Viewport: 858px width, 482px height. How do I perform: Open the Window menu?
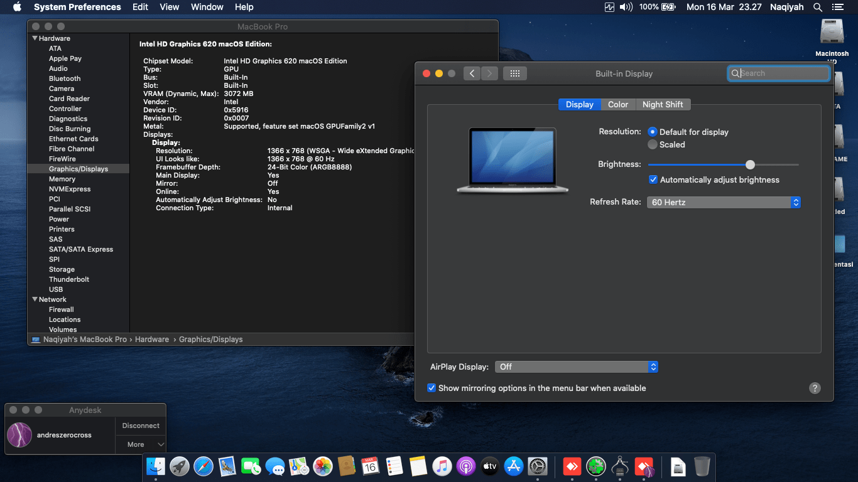(x=207, y=7)
